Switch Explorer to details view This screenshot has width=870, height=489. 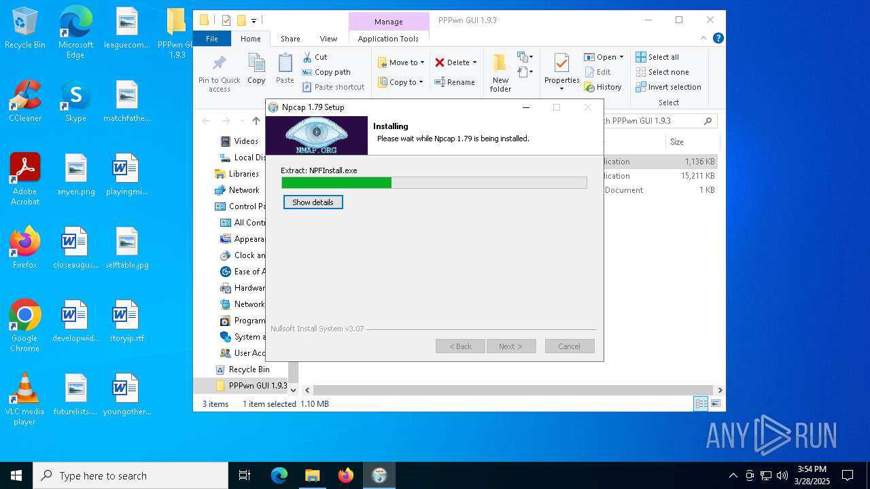(701, 403)
